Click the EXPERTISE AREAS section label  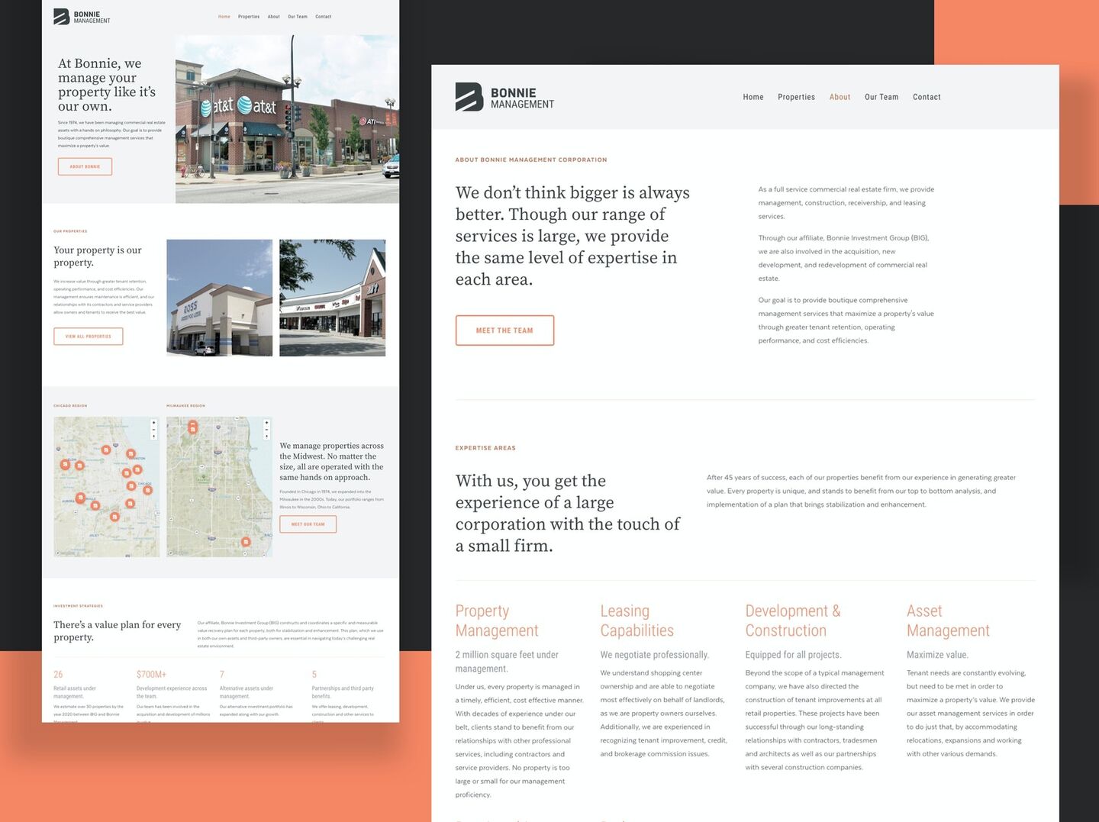[485, 448]
